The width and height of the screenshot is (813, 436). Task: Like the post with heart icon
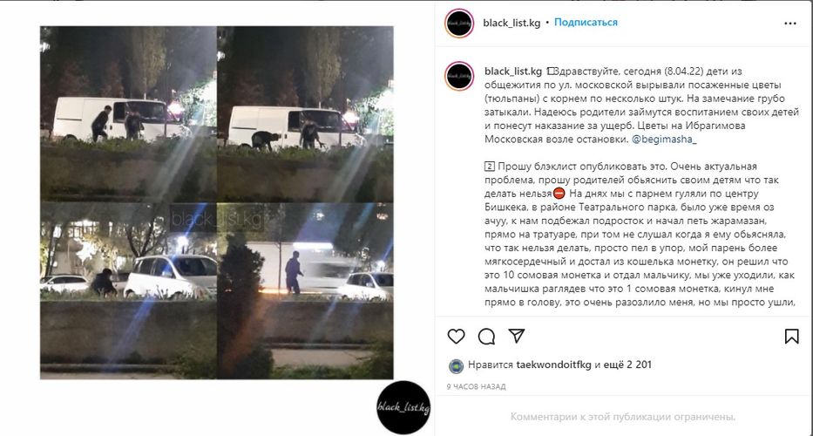coord(456,337)
